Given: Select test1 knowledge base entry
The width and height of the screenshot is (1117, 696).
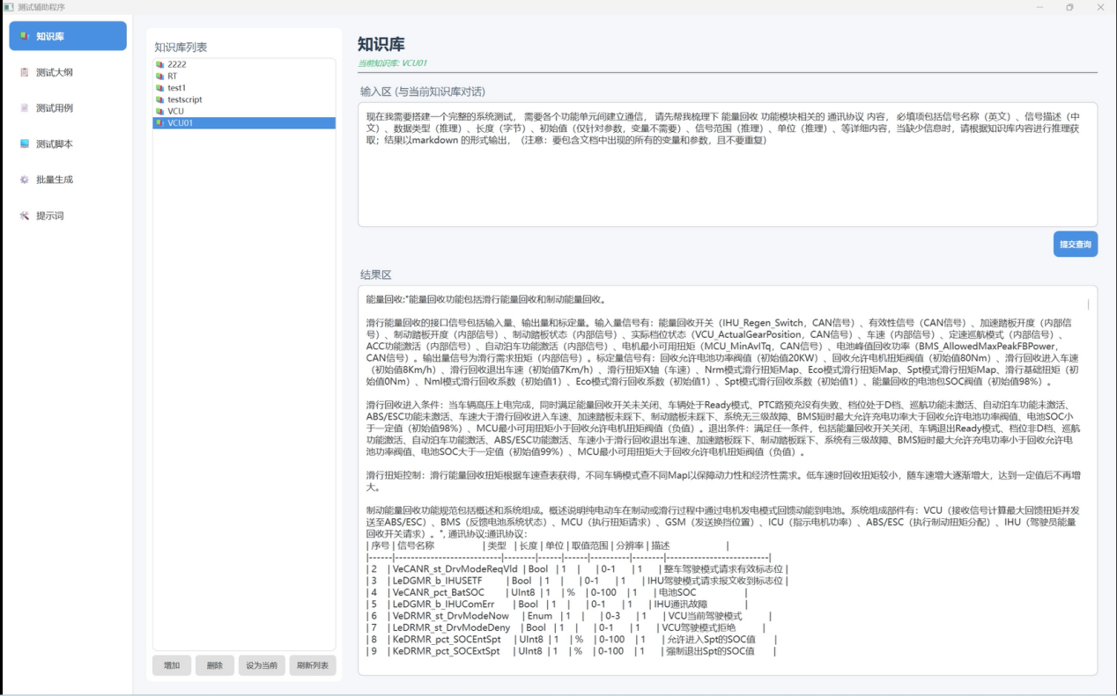Looking at the screenshot, I should pyautogui.click(x=177, y=88).
